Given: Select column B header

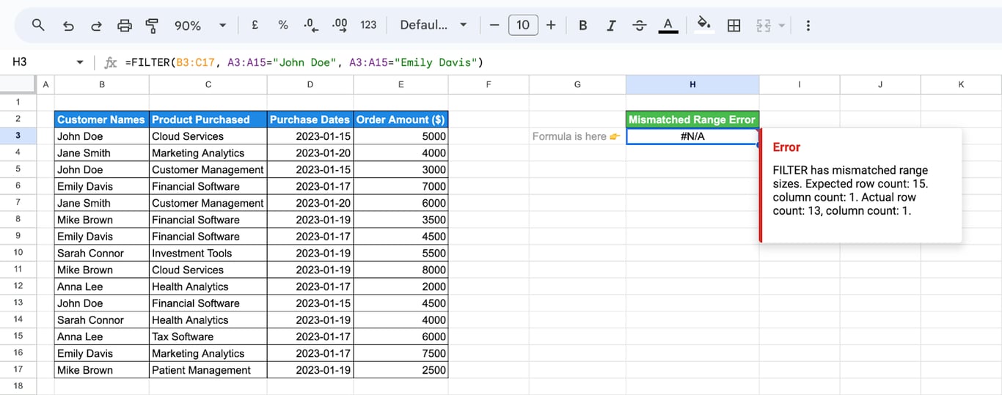Looking at the screenshot, I should coord(102,84).
